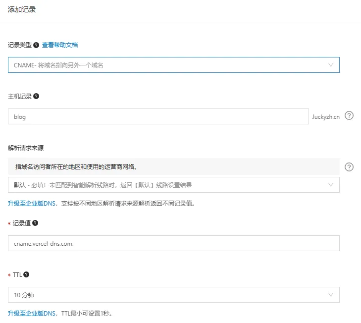Click 升级至企业版DNS link under TTL

point(32,313)
